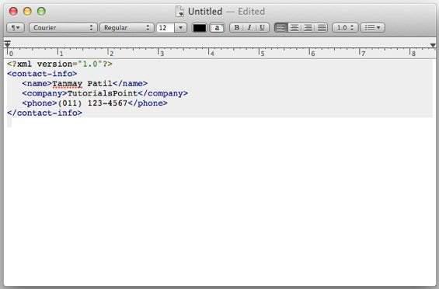Minimize the Untitled window
The width and height of the screenshot is (439, 289).
[27, 11]
